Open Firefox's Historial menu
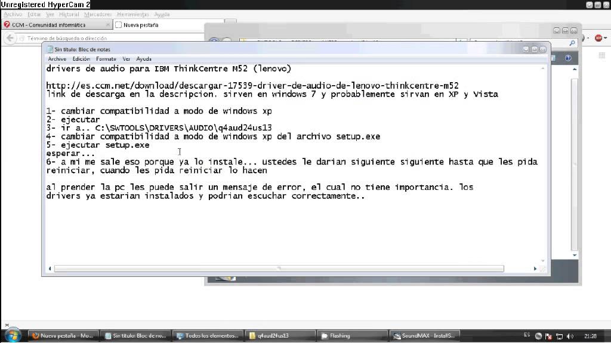 click(69, 14)
